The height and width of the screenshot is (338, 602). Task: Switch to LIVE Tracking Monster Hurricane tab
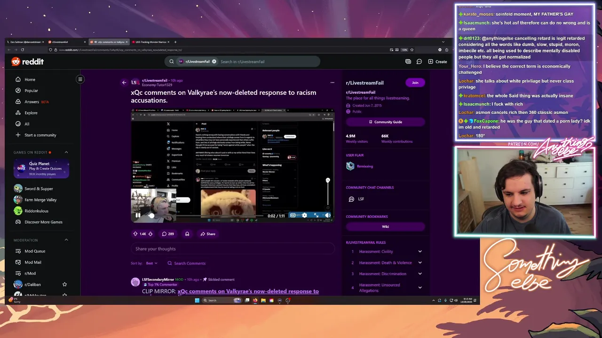tap(151, 42)
